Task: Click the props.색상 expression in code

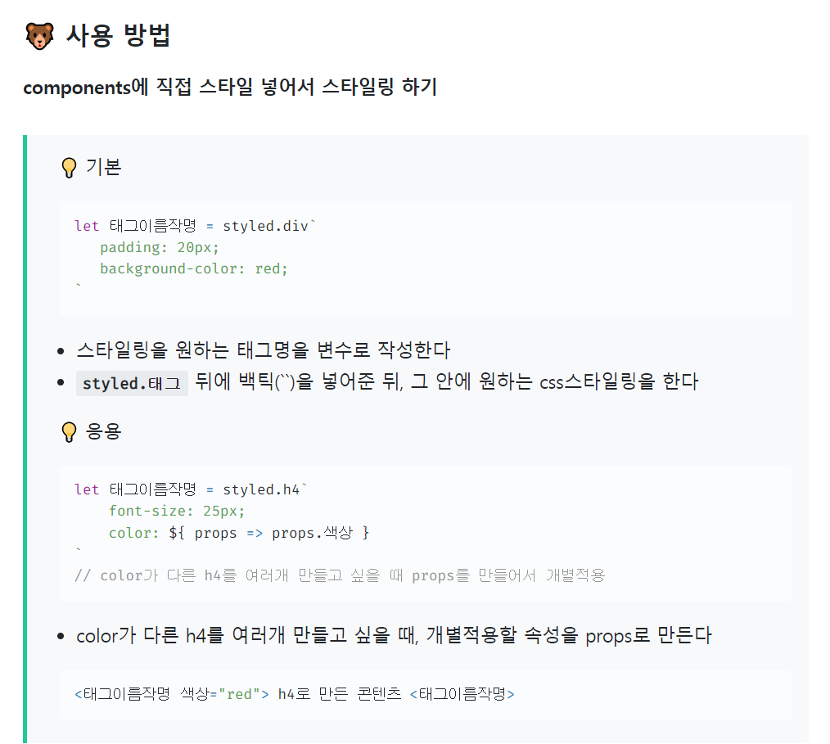Action: tap(313, 533)
